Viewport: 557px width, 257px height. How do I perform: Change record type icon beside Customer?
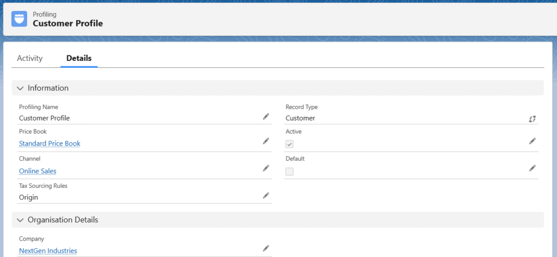tap(533, 118)
